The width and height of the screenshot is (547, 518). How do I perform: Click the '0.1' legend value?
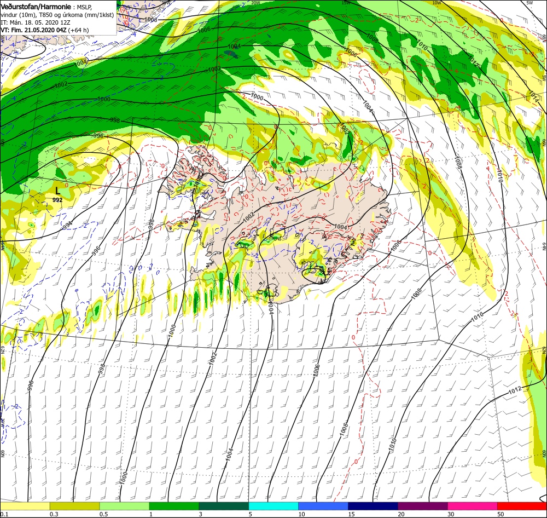[4, 514]
